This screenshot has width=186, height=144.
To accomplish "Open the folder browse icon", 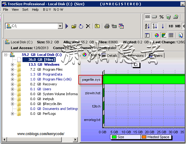I will click(x=74, y=26).
